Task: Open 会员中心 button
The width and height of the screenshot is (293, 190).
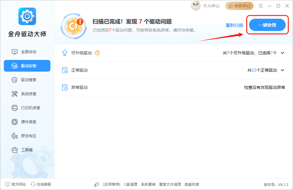Action: tap(239, 6)
